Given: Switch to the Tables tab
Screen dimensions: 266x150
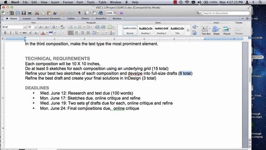Looking at the screenshot, I should pyautogui.click(x=71, y=18).
